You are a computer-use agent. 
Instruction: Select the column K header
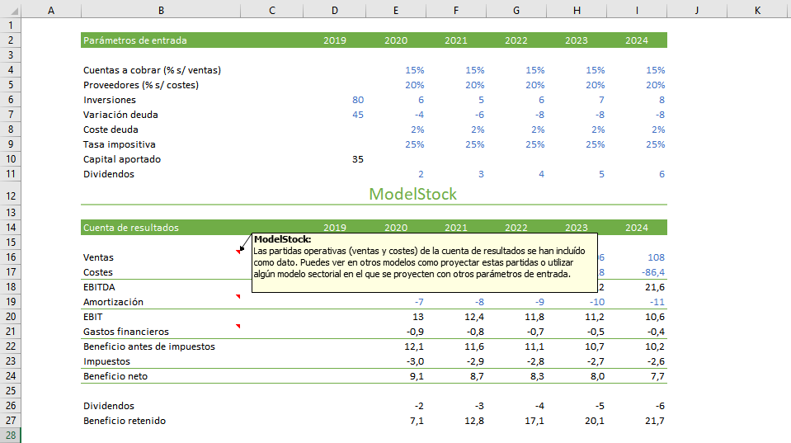(x=756, y=10)
